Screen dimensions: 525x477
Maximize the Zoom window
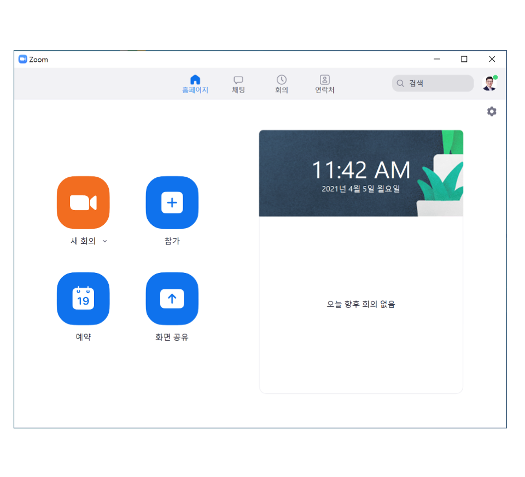[464, 59]
